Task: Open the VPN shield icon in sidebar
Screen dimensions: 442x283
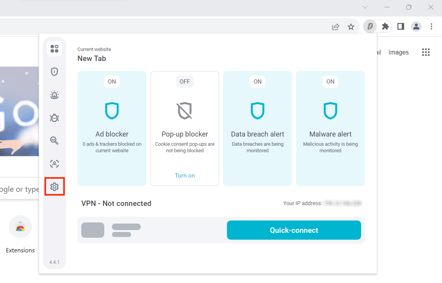Action: [x=54, y=72]
